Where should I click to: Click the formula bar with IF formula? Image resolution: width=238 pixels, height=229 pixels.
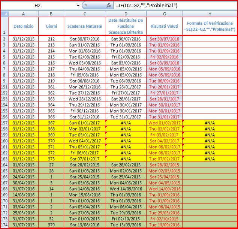click(175, 6)
